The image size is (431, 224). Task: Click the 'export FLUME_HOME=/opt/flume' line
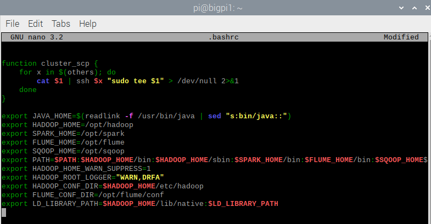[63, 142]
